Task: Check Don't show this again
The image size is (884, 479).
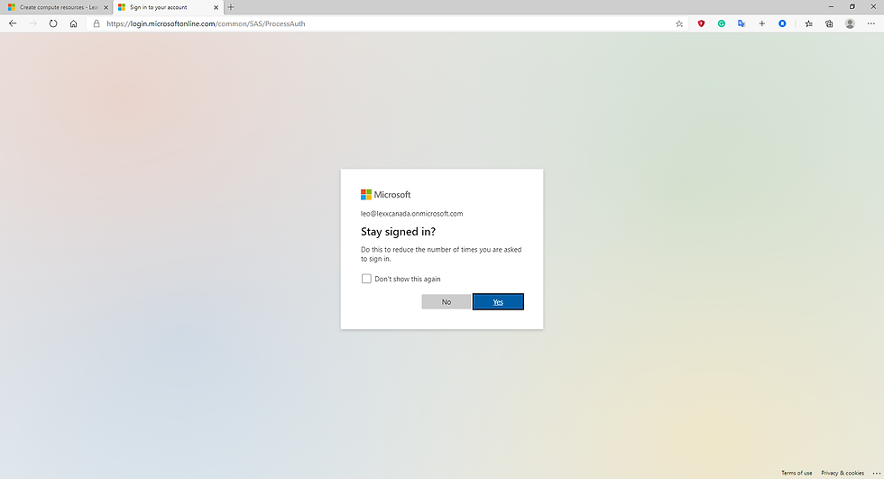Action: click(x=366, y=279)
